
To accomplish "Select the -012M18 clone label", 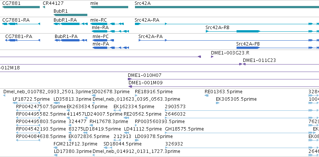I will [x=10, y=68].
